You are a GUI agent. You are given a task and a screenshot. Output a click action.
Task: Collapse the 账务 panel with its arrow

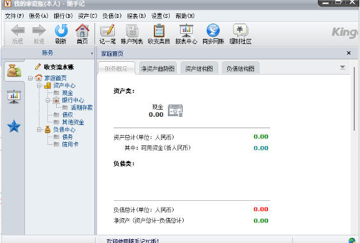click(x=92, y=54)
